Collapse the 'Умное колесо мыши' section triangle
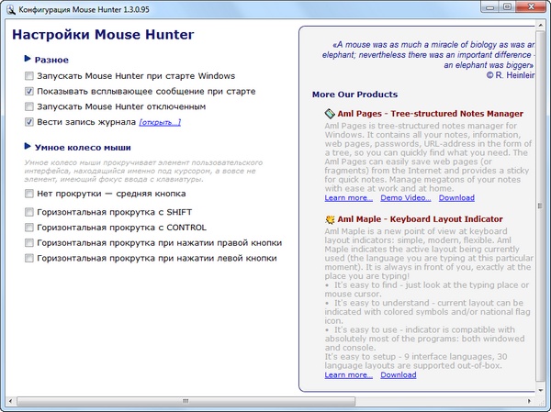 pyautogui.click(x=28, y=146)
